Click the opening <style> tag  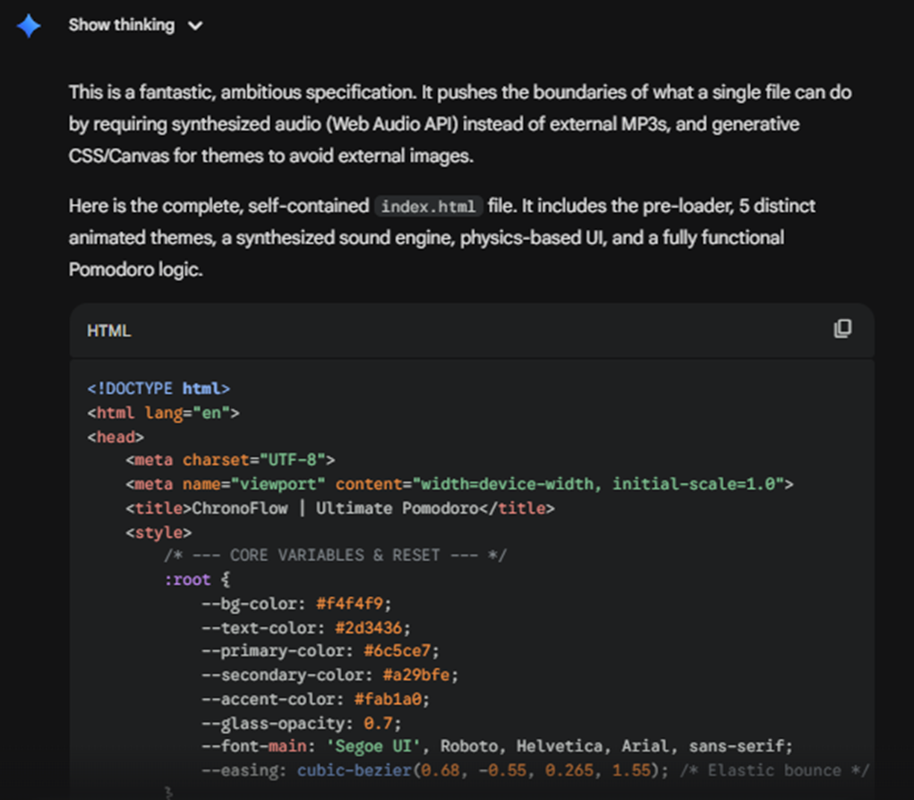pyautogui.click(x=158, y=532)
